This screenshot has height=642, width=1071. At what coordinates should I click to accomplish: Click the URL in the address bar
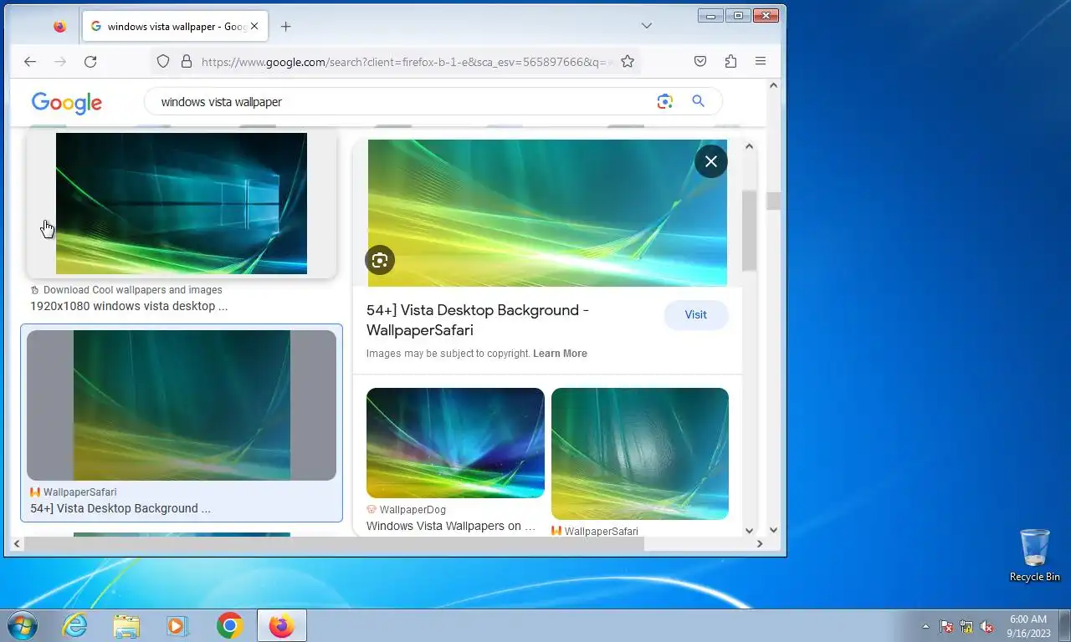[x=407, y=61]
